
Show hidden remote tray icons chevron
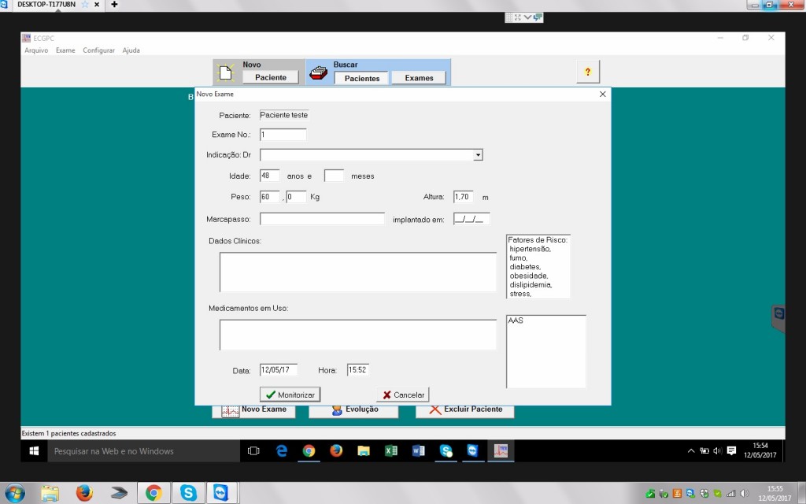[691, 451]
